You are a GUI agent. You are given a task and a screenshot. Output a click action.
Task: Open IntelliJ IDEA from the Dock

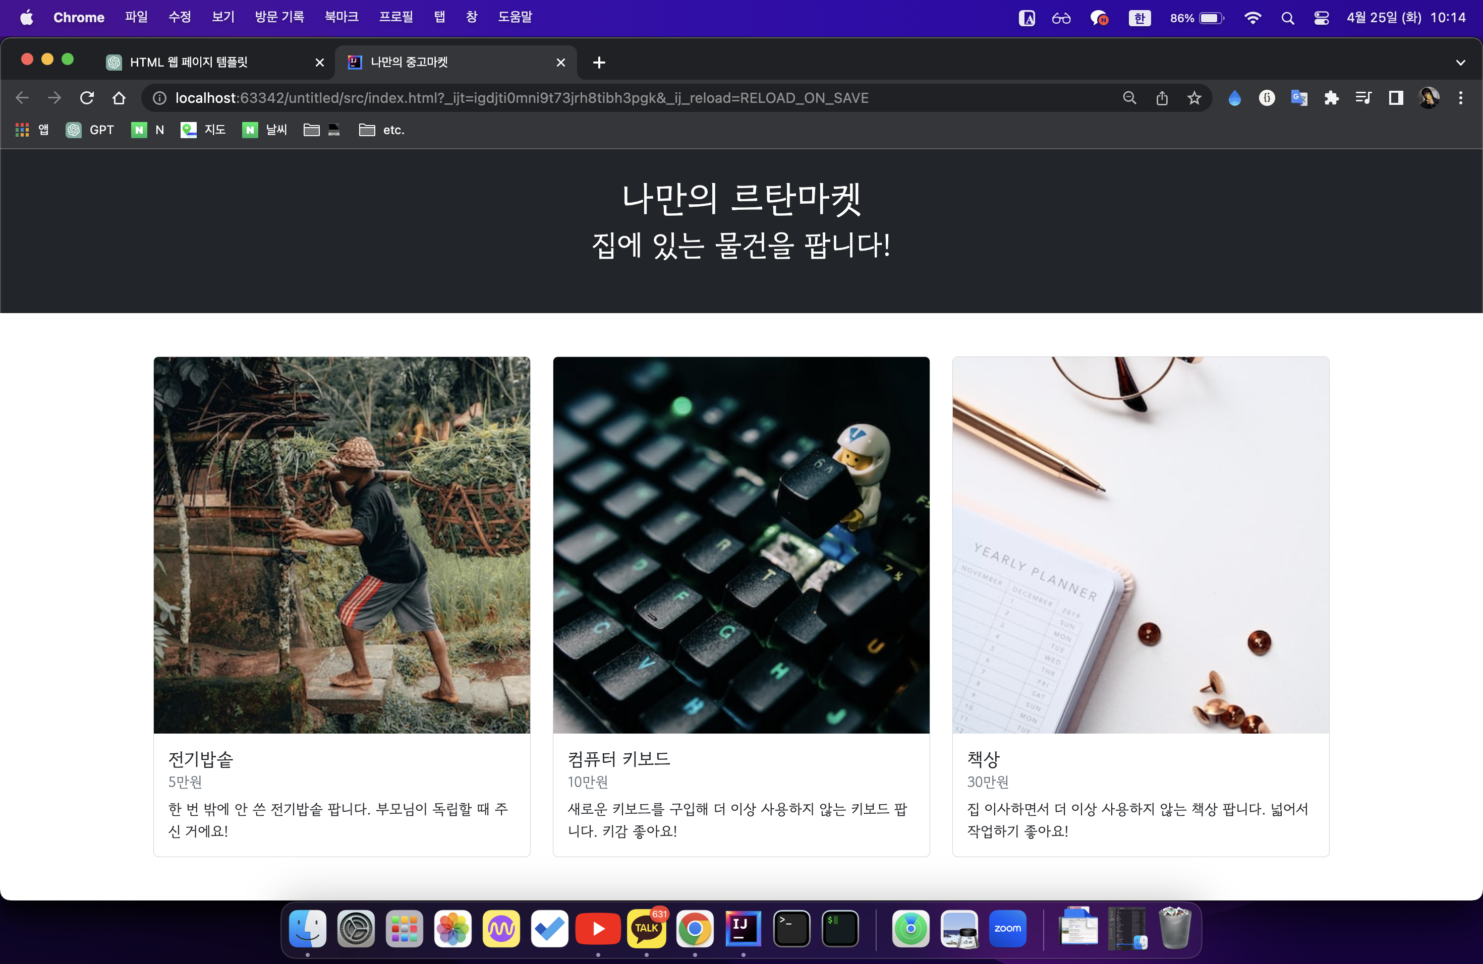743,929
